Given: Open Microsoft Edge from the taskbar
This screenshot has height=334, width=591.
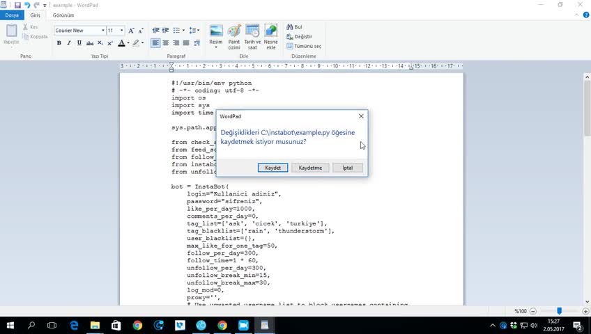Looking at the screenshot, I should pos(74,326).
